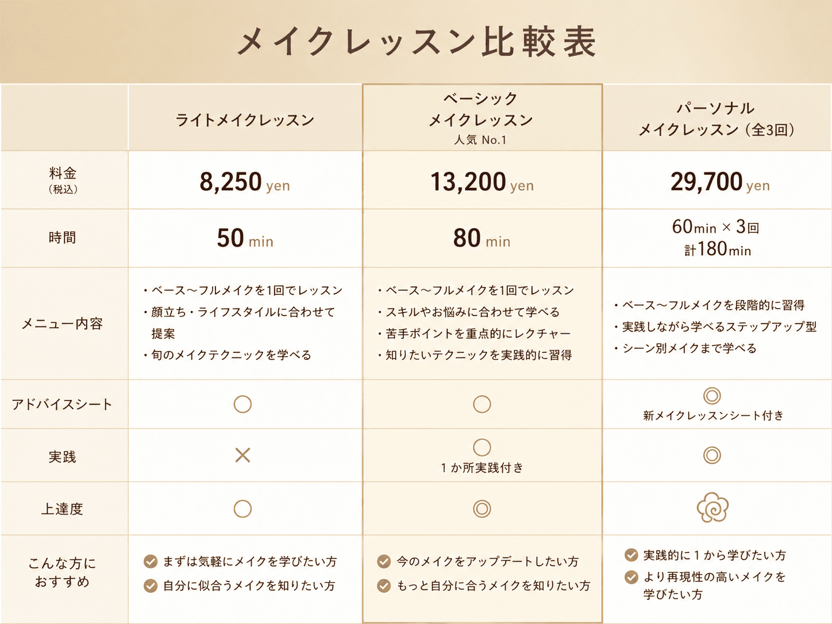
Task: Click checkmark beside 自分に似合うメイクを知りたい方
Action: [151, 586]
